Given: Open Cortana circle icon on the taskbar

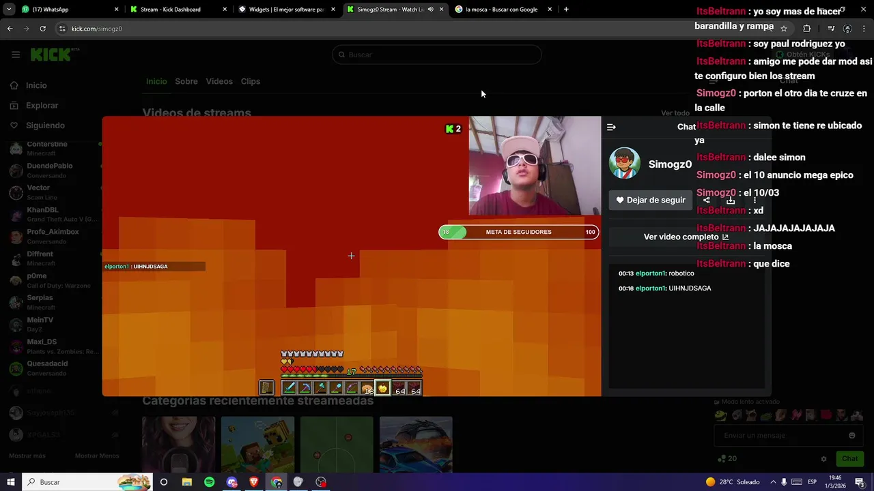Looking at the screenshot, I should pos(164,482).
